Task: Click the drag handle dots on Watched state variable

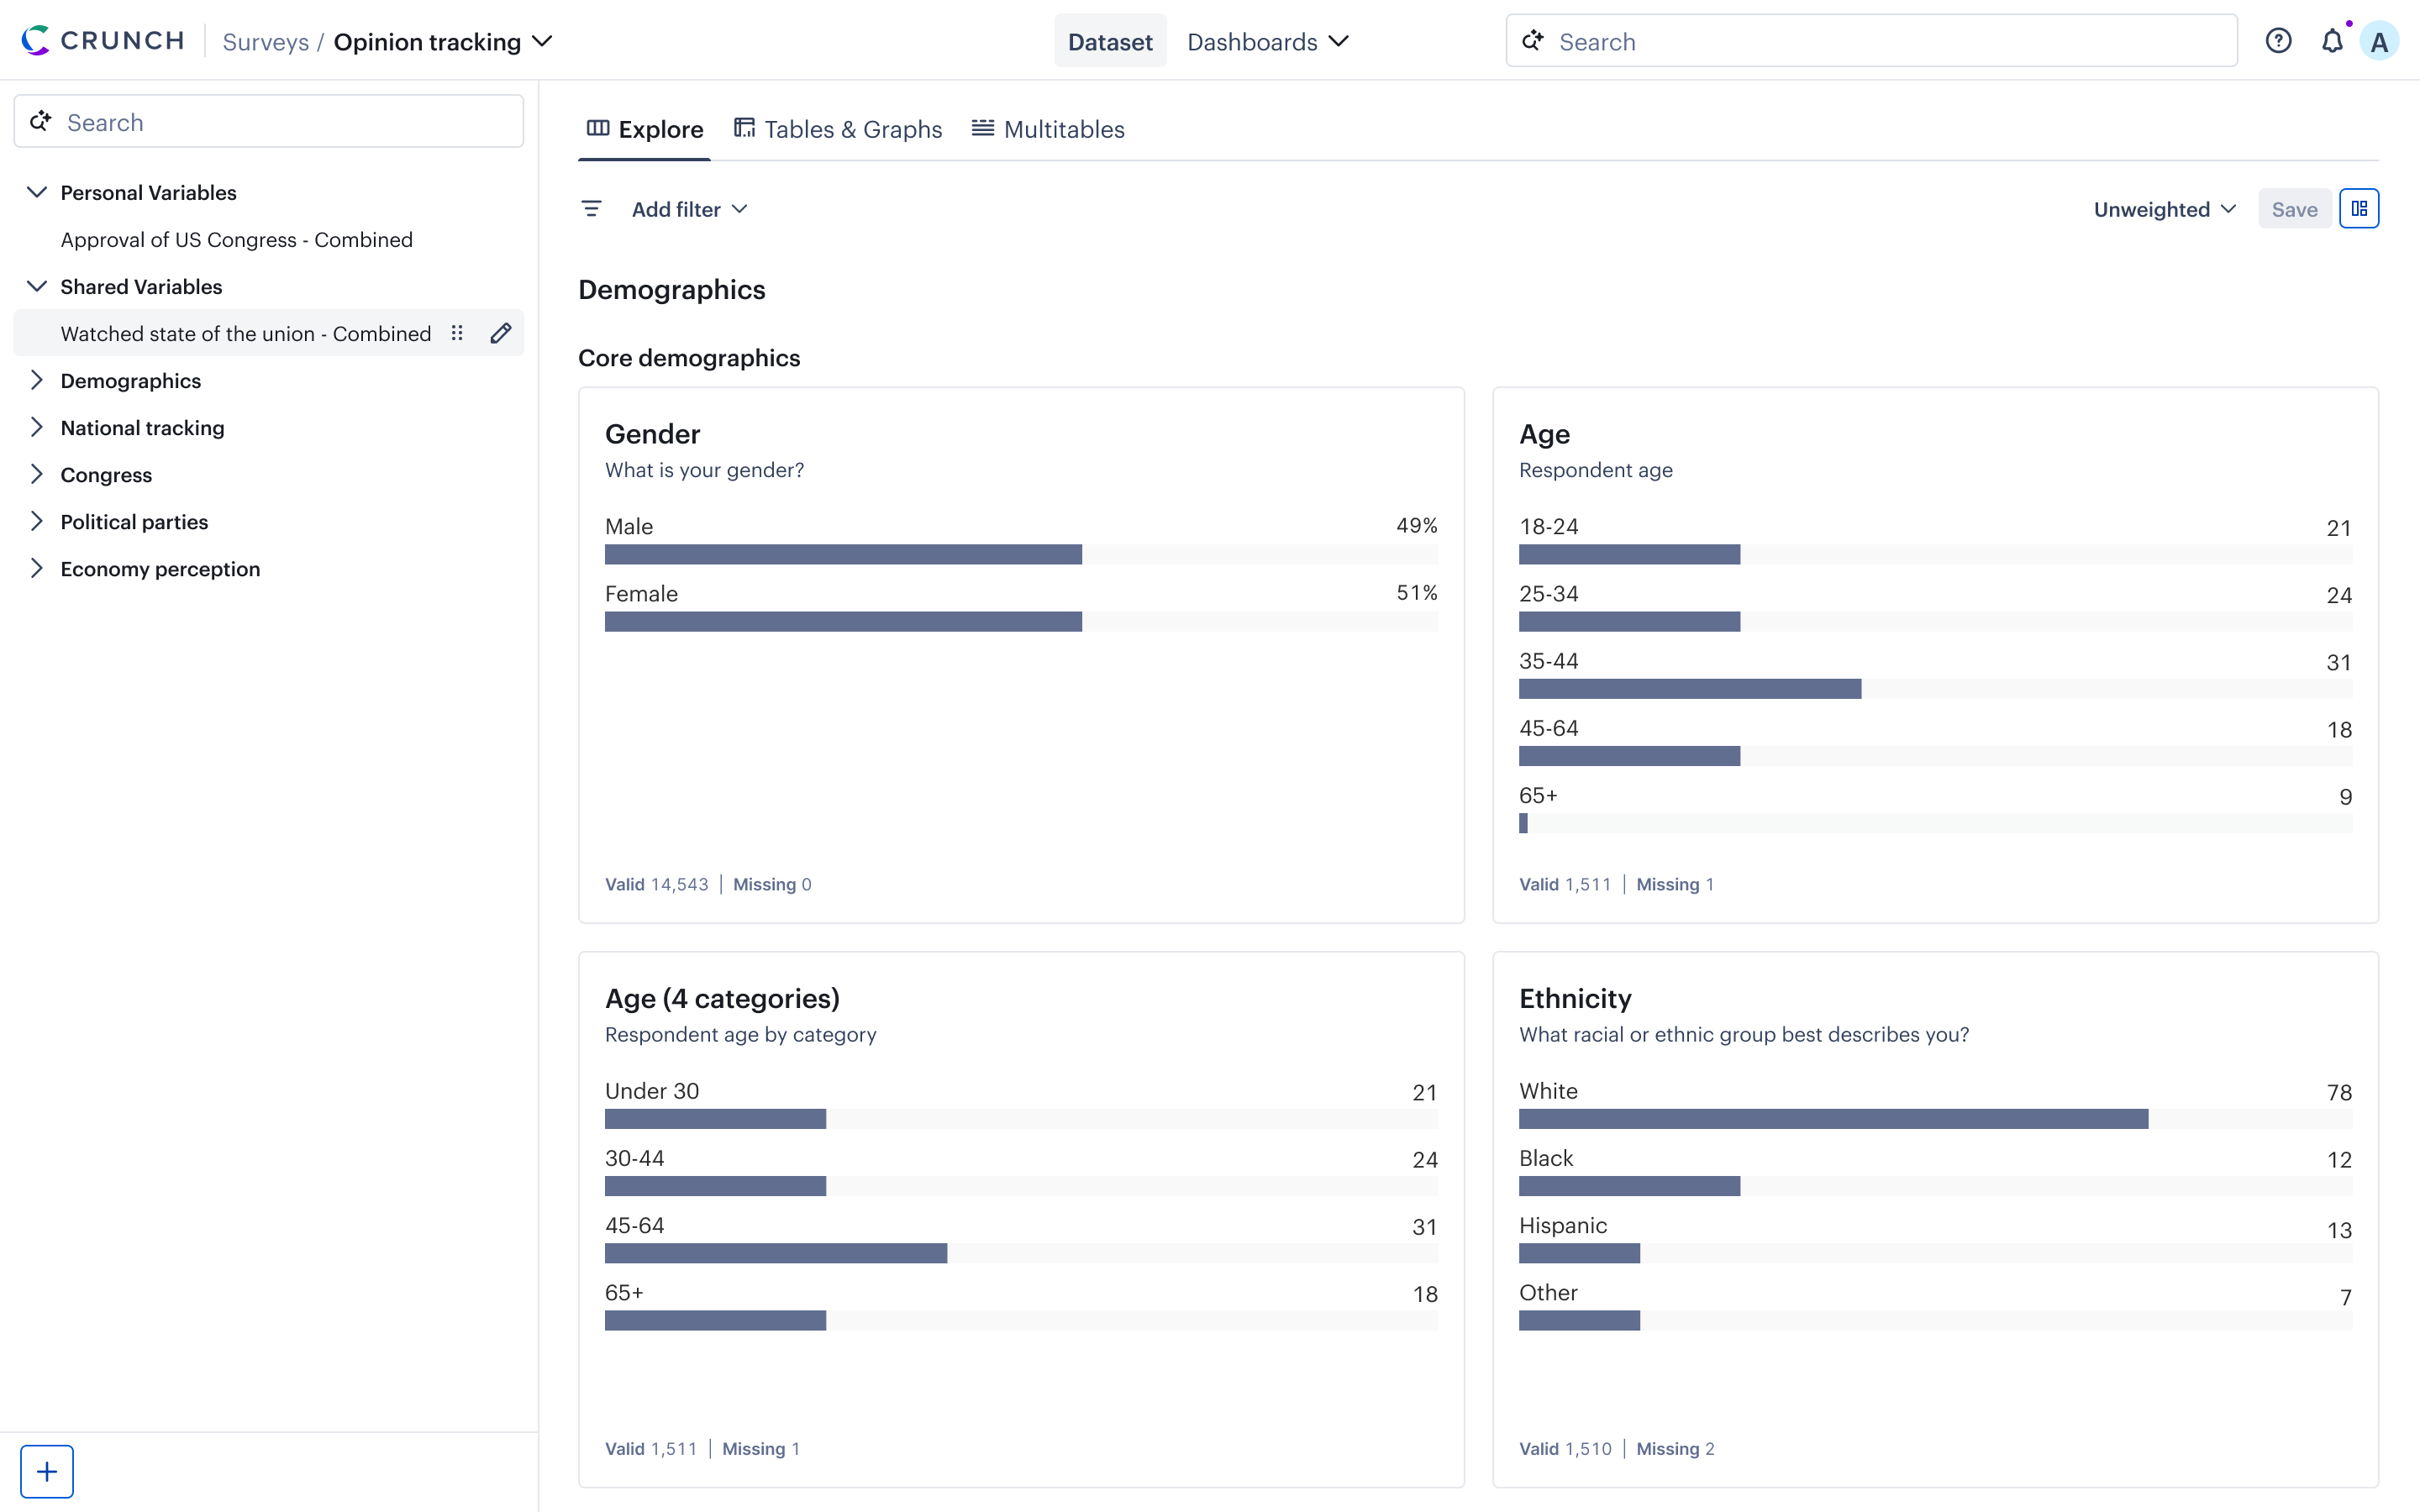Action: (457, 333)
